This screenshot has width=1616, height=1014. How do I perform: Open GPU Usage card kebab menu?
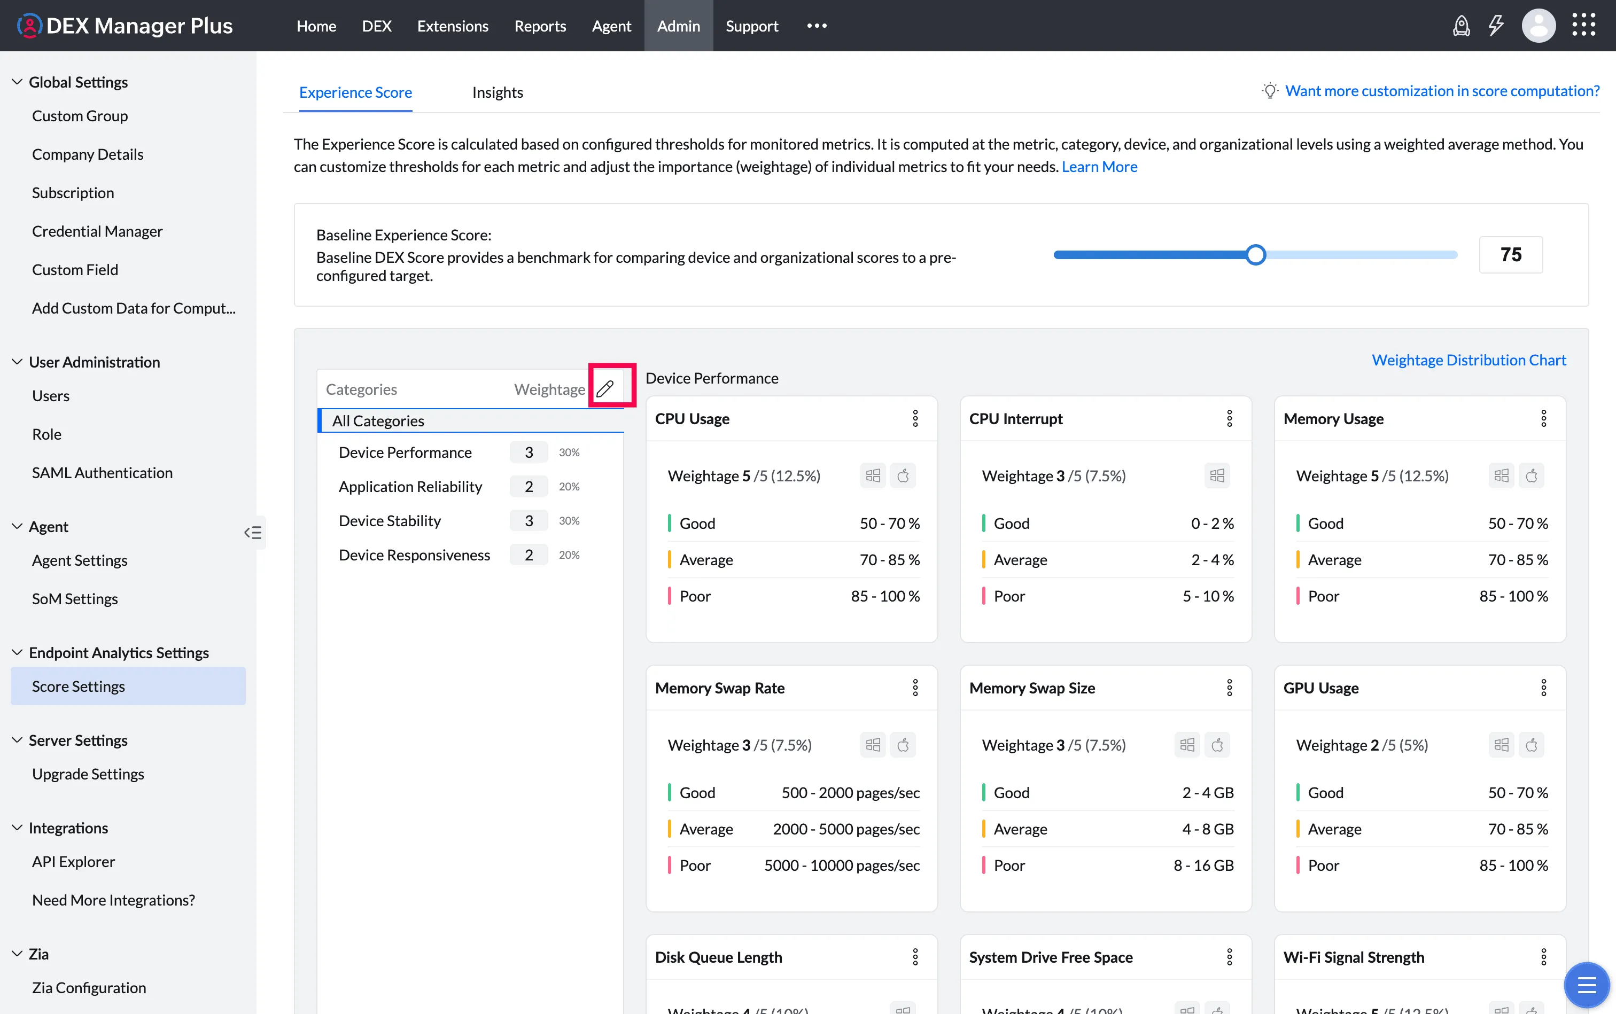point(1543,688)
